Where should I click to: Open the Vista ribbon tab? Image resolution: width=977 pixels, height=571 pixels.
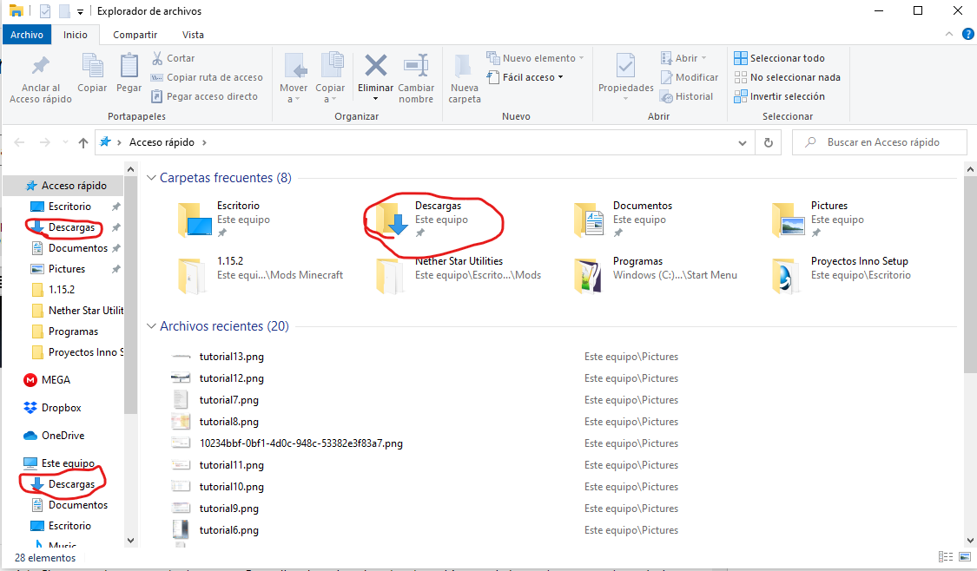(x=193, y=35)
